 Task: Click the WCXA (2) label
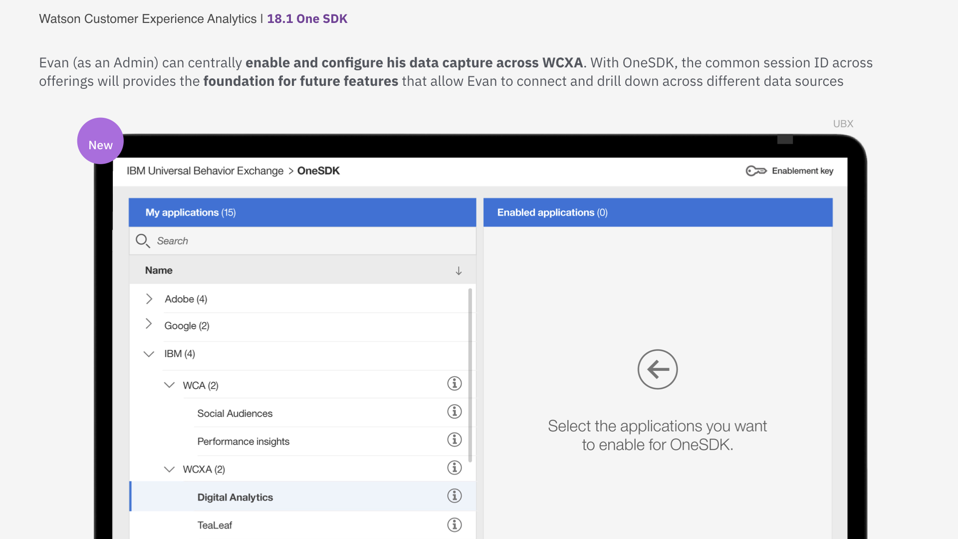point(204,470)
